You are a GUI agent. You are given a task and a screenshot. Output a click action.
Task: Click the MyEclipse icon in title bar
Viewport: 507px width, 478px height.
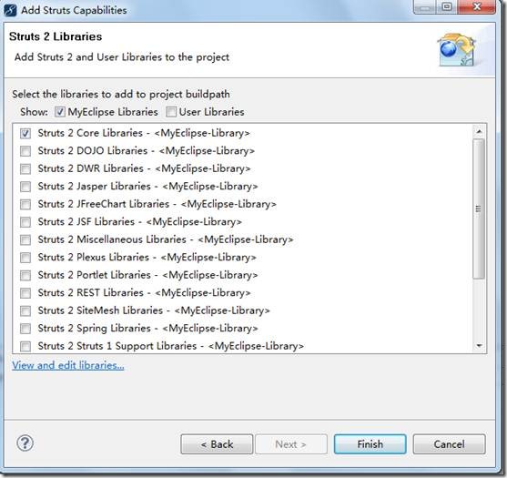[10, 10]
